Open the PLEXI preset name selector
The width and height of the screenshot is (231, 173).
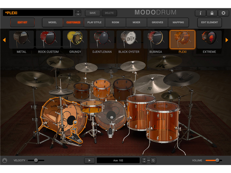point(38,13)
